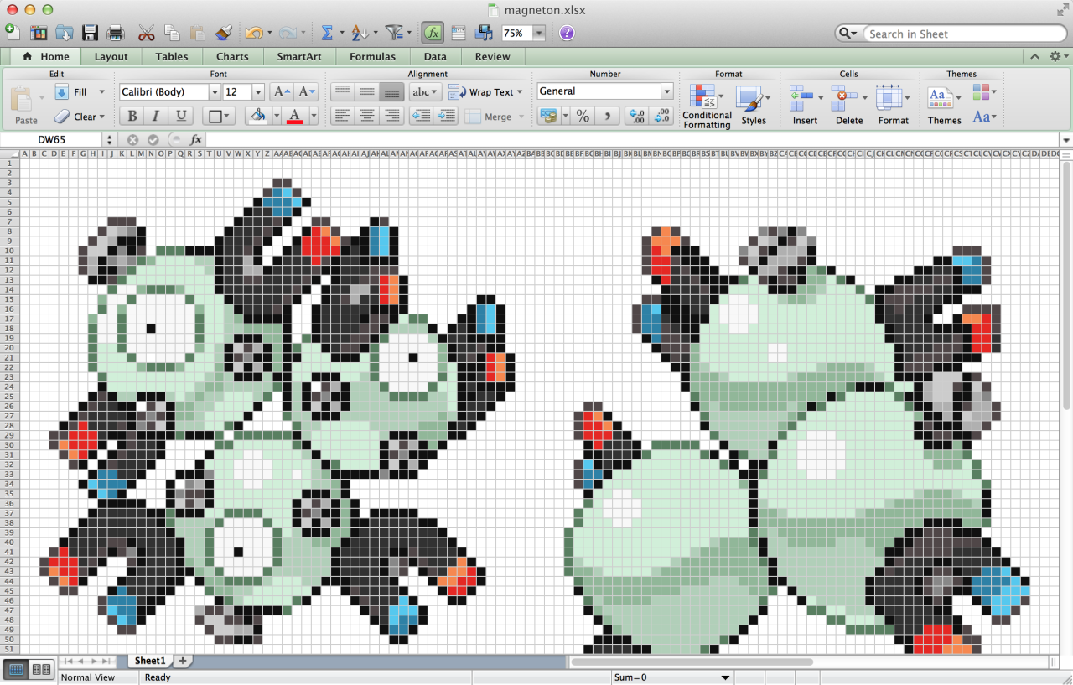Image resolution: width=1073 pixels, height=685 pixels.
Task: Click the font color red A swatch
Action: [x=294, y=116]
